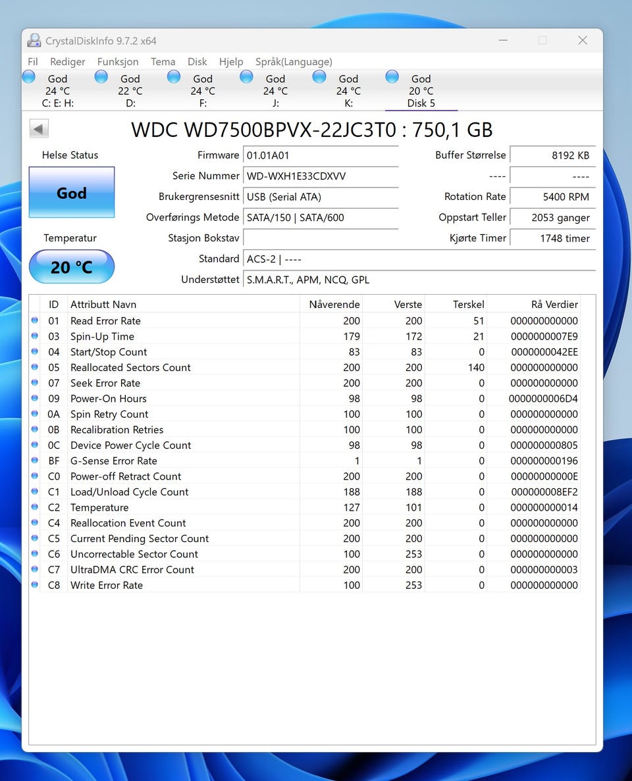This screenshot has height=781, width=632.
Task: Click status dot for Recalibration Retries
Action: coord(35,429)
